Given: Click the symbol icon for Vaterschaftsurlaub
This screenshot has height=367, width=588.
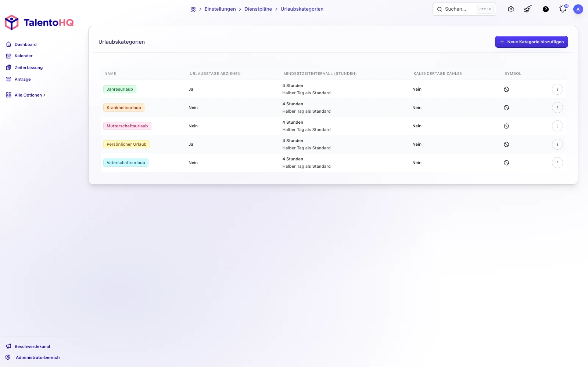Looking at the screenshot, I should click(506, 163).
